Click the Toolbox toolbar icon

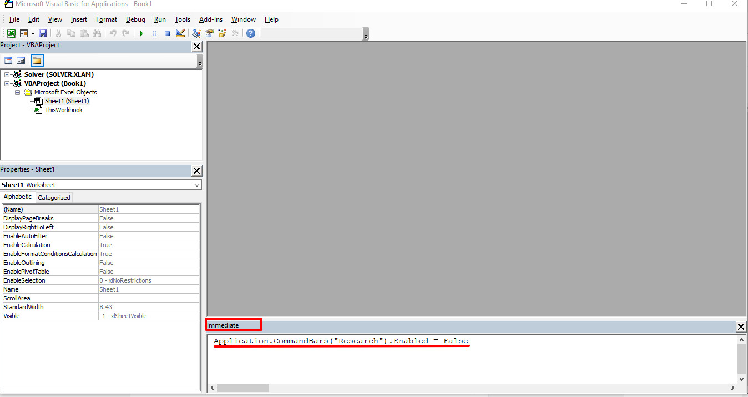pos(235,33)
